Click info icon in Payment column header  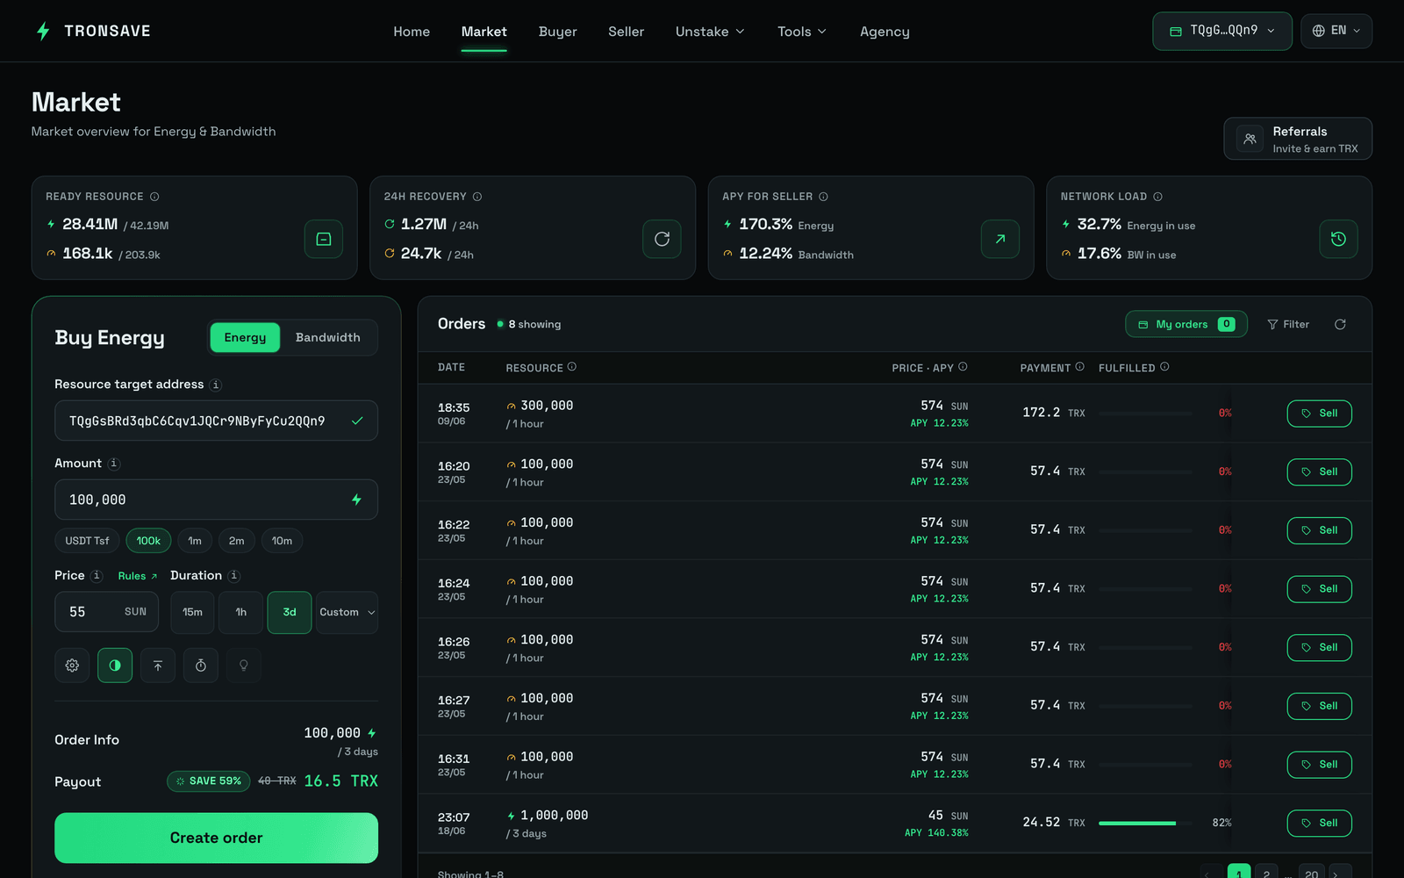pos(1079,367)
